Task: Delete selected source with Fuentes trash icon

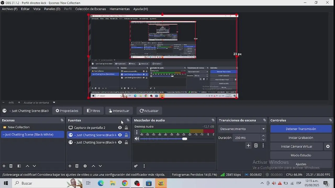Action: 77,166
